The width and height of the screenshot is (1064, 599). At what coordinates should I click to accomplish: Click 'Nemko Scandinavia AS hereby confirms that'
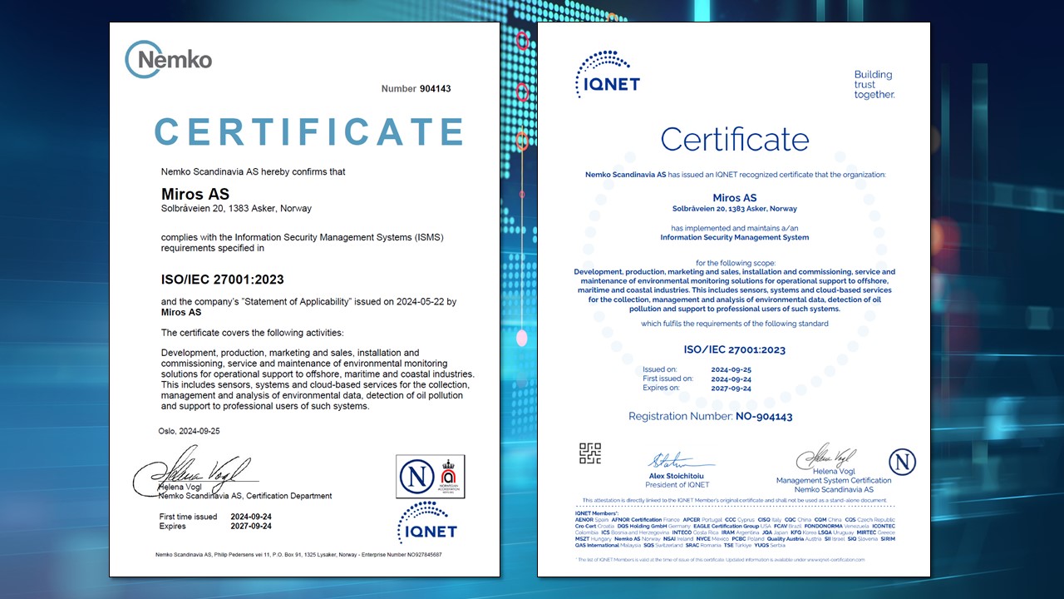[253, 171]
